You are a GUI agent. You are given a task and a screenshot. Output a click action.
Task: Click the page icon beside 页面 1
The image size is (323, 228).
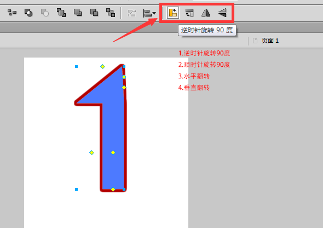(x=255, y=41)
